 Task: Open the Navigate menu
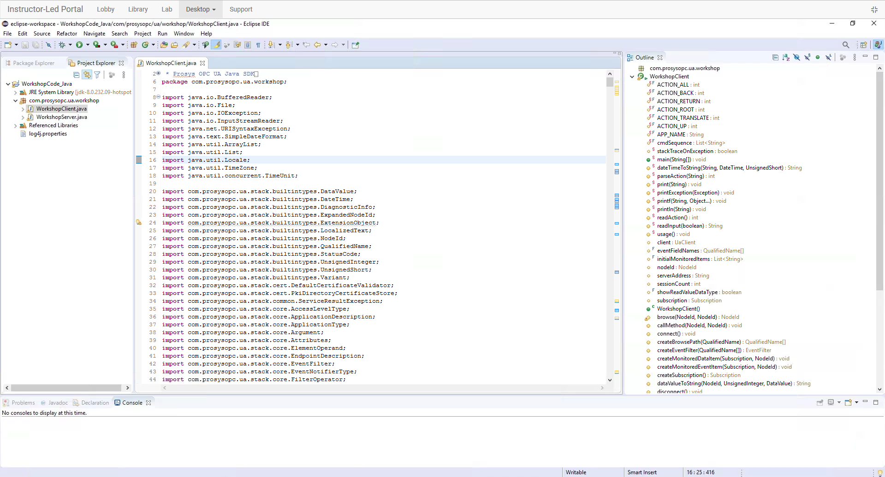coord(94,34)
